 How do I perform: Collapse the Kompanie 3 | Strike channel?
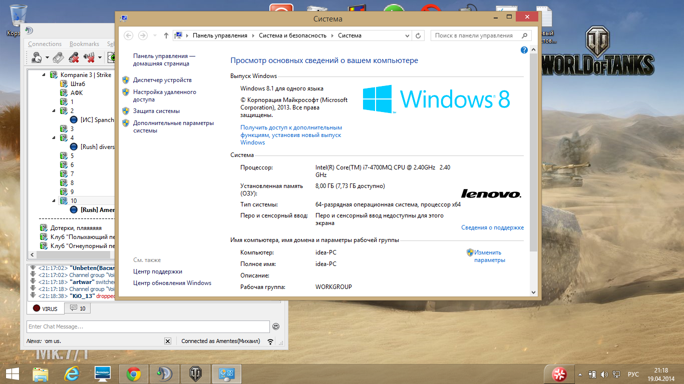click(x=44, y=74)
